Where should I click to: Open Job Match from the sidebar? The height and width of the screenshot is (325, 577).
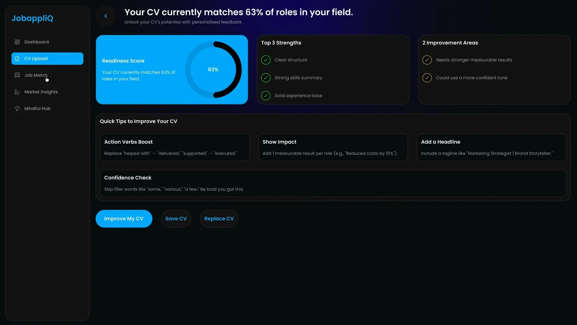coord(47,75)
